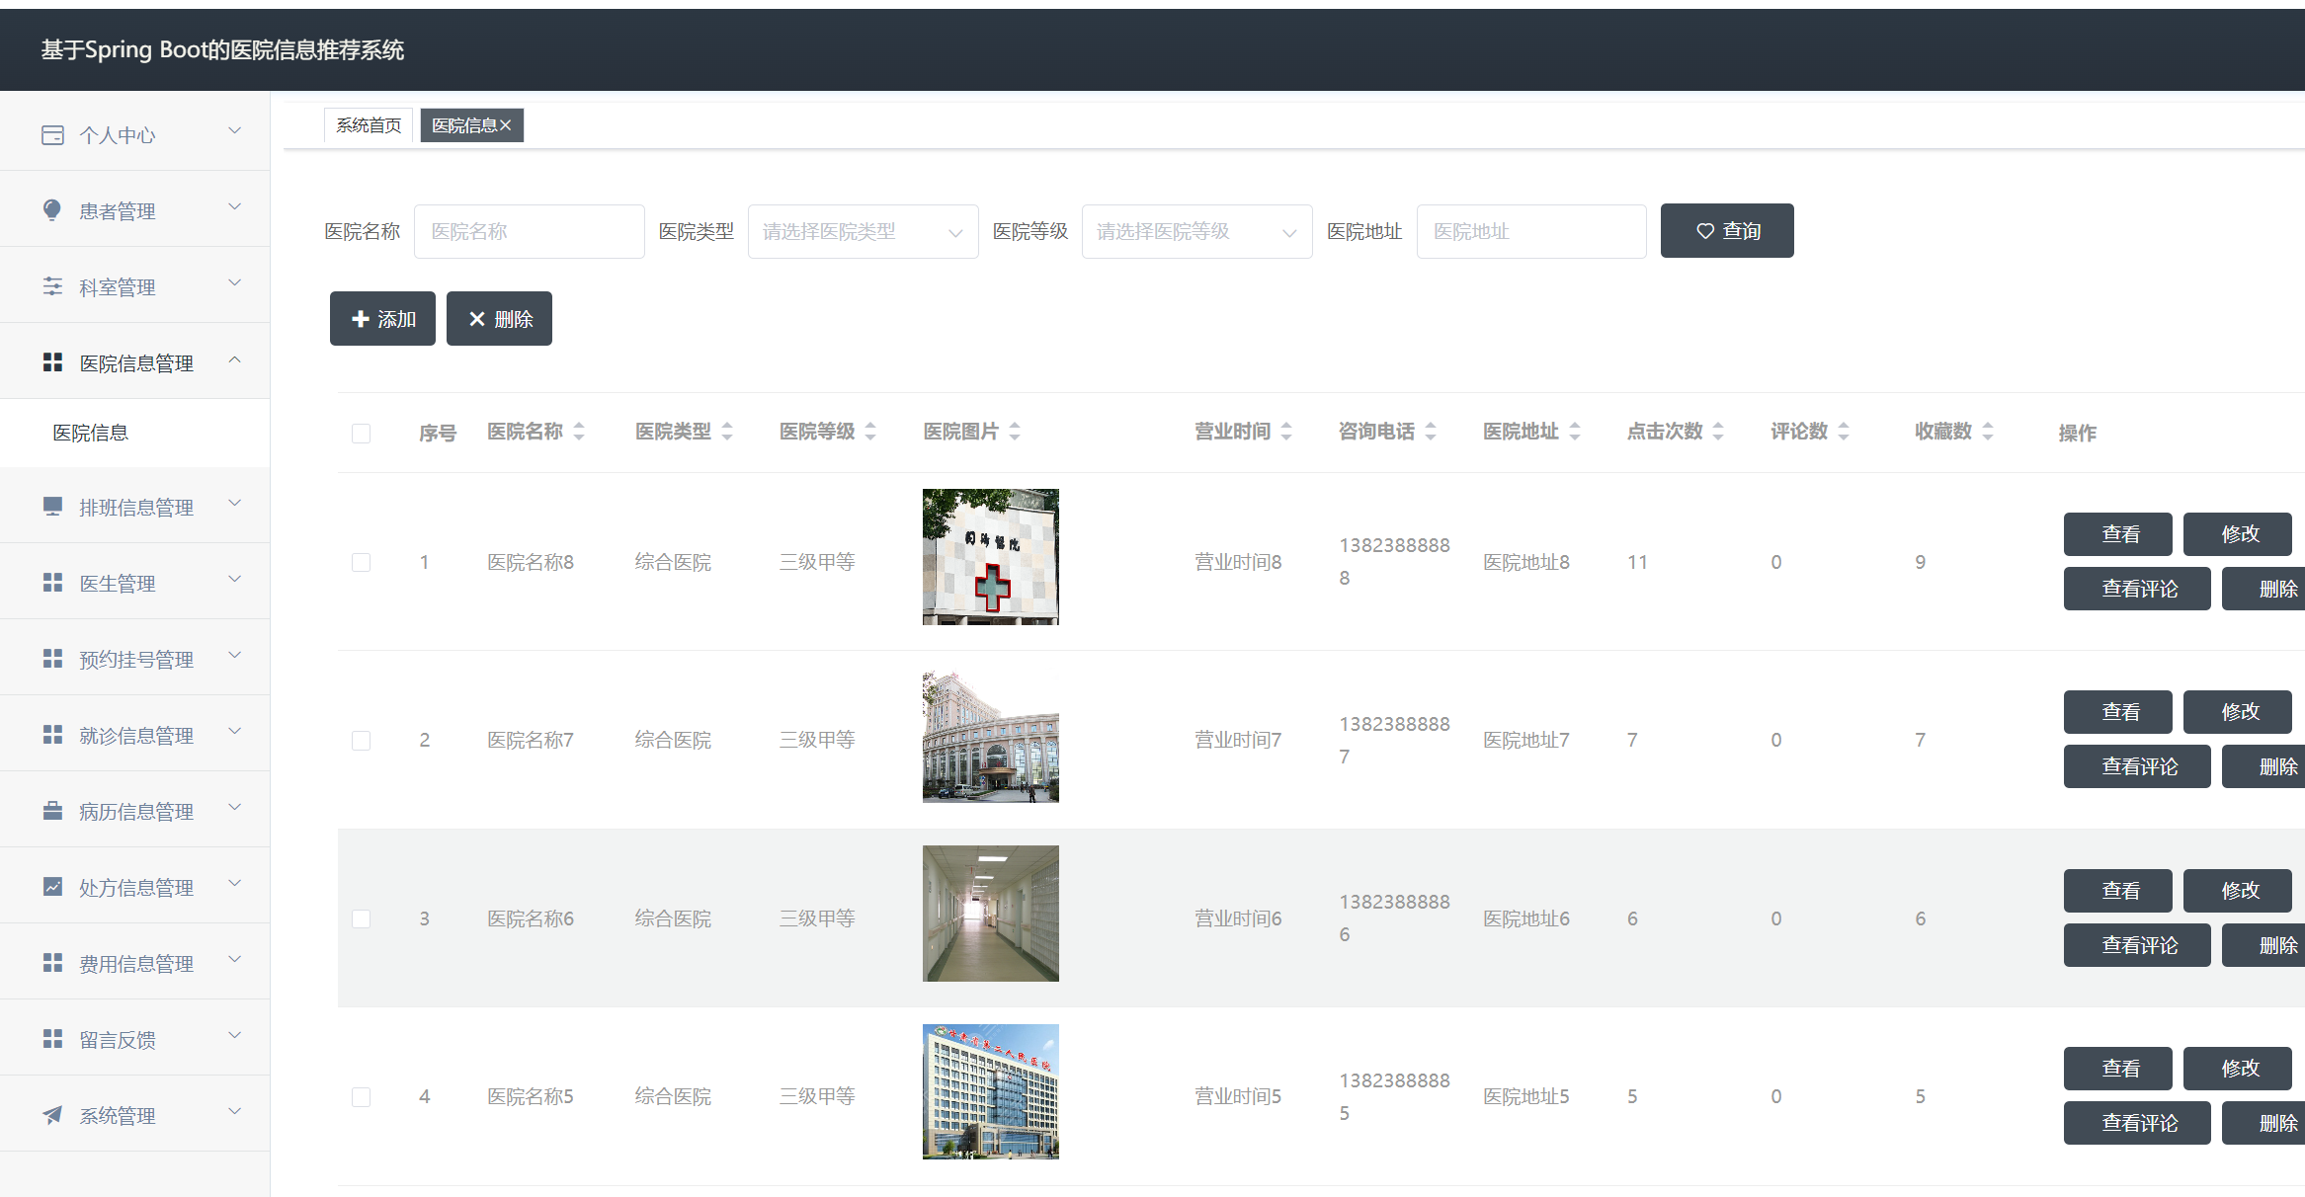Select the 处方信息管理 chart icon
This screenshot has height=1197, width=2305.
(x=52, y=886)
